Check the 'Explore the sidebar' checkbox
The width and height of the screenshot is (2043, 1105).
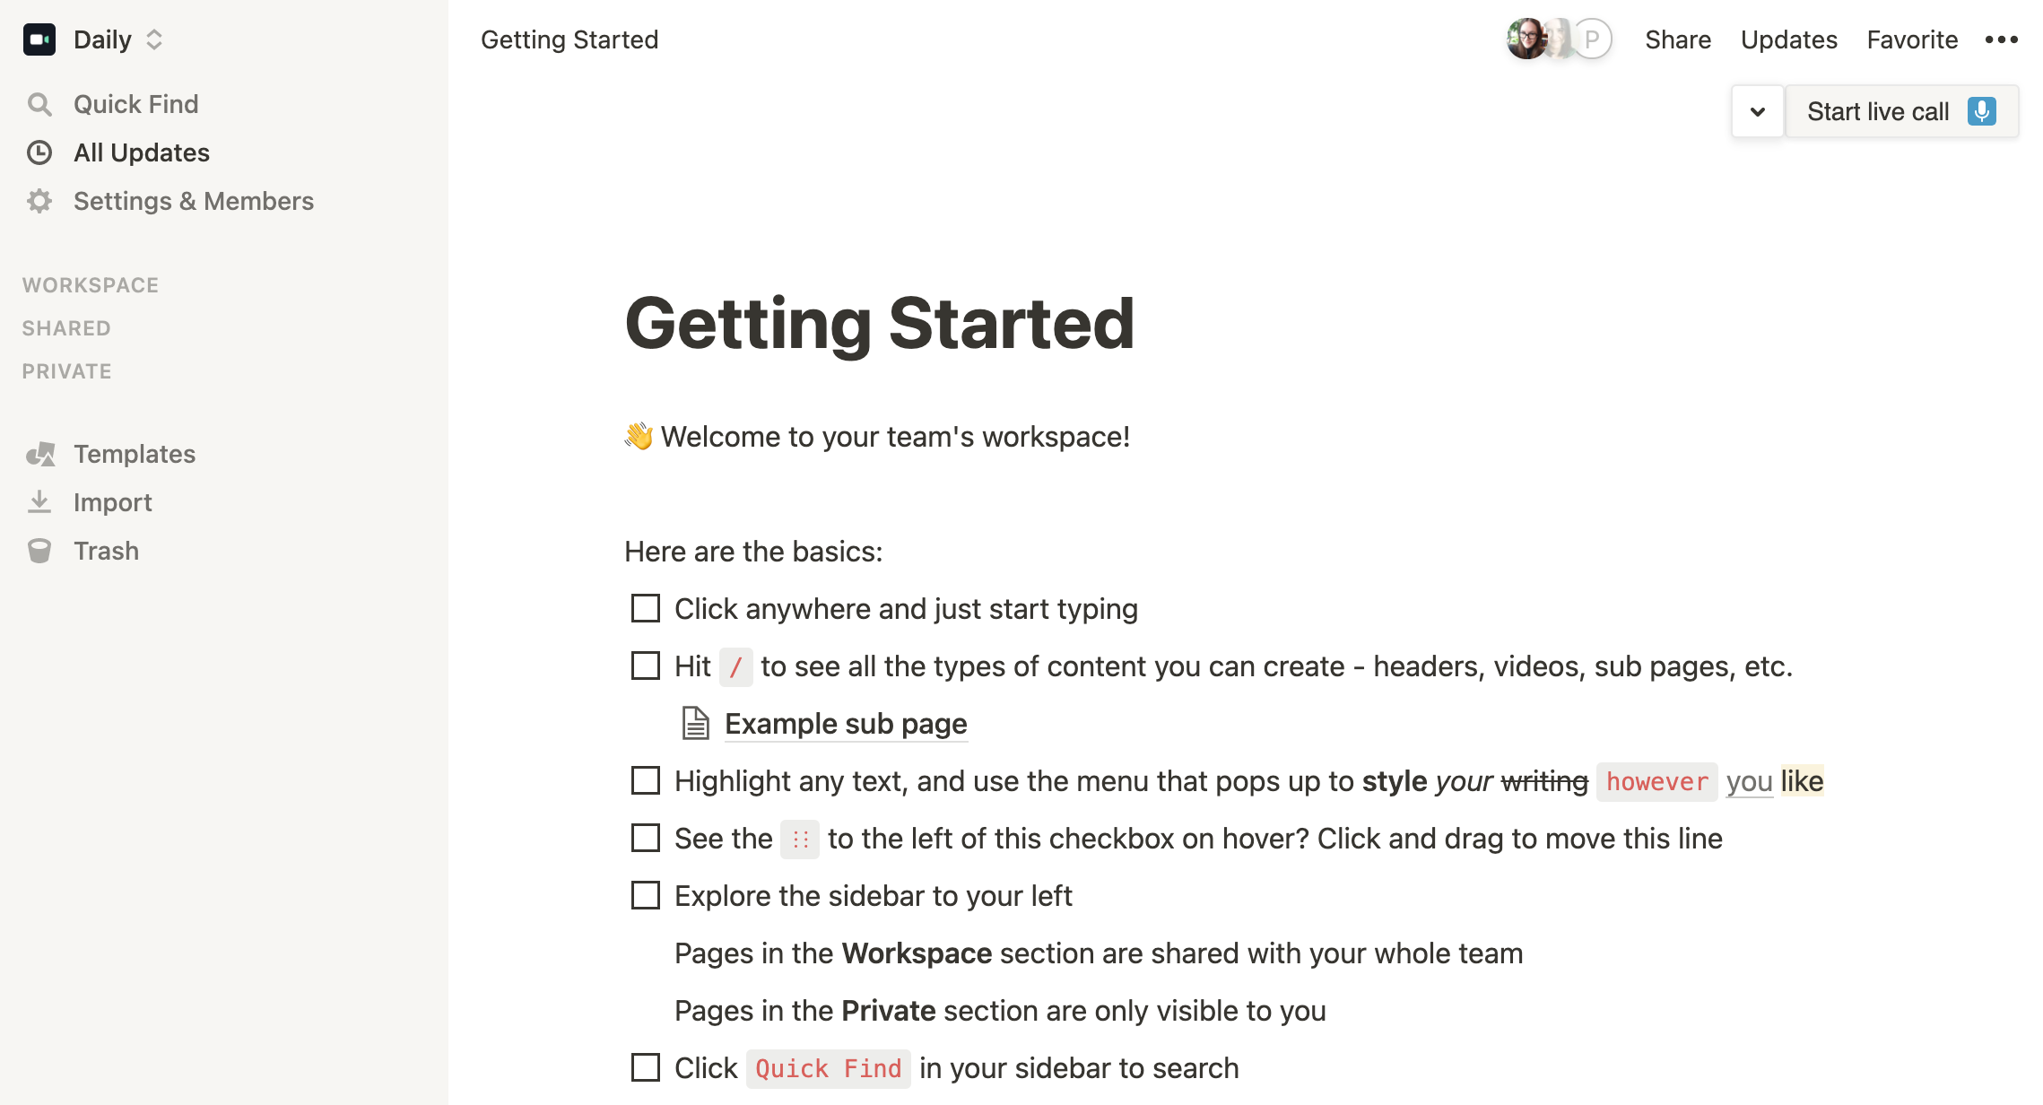click(646, 895)
